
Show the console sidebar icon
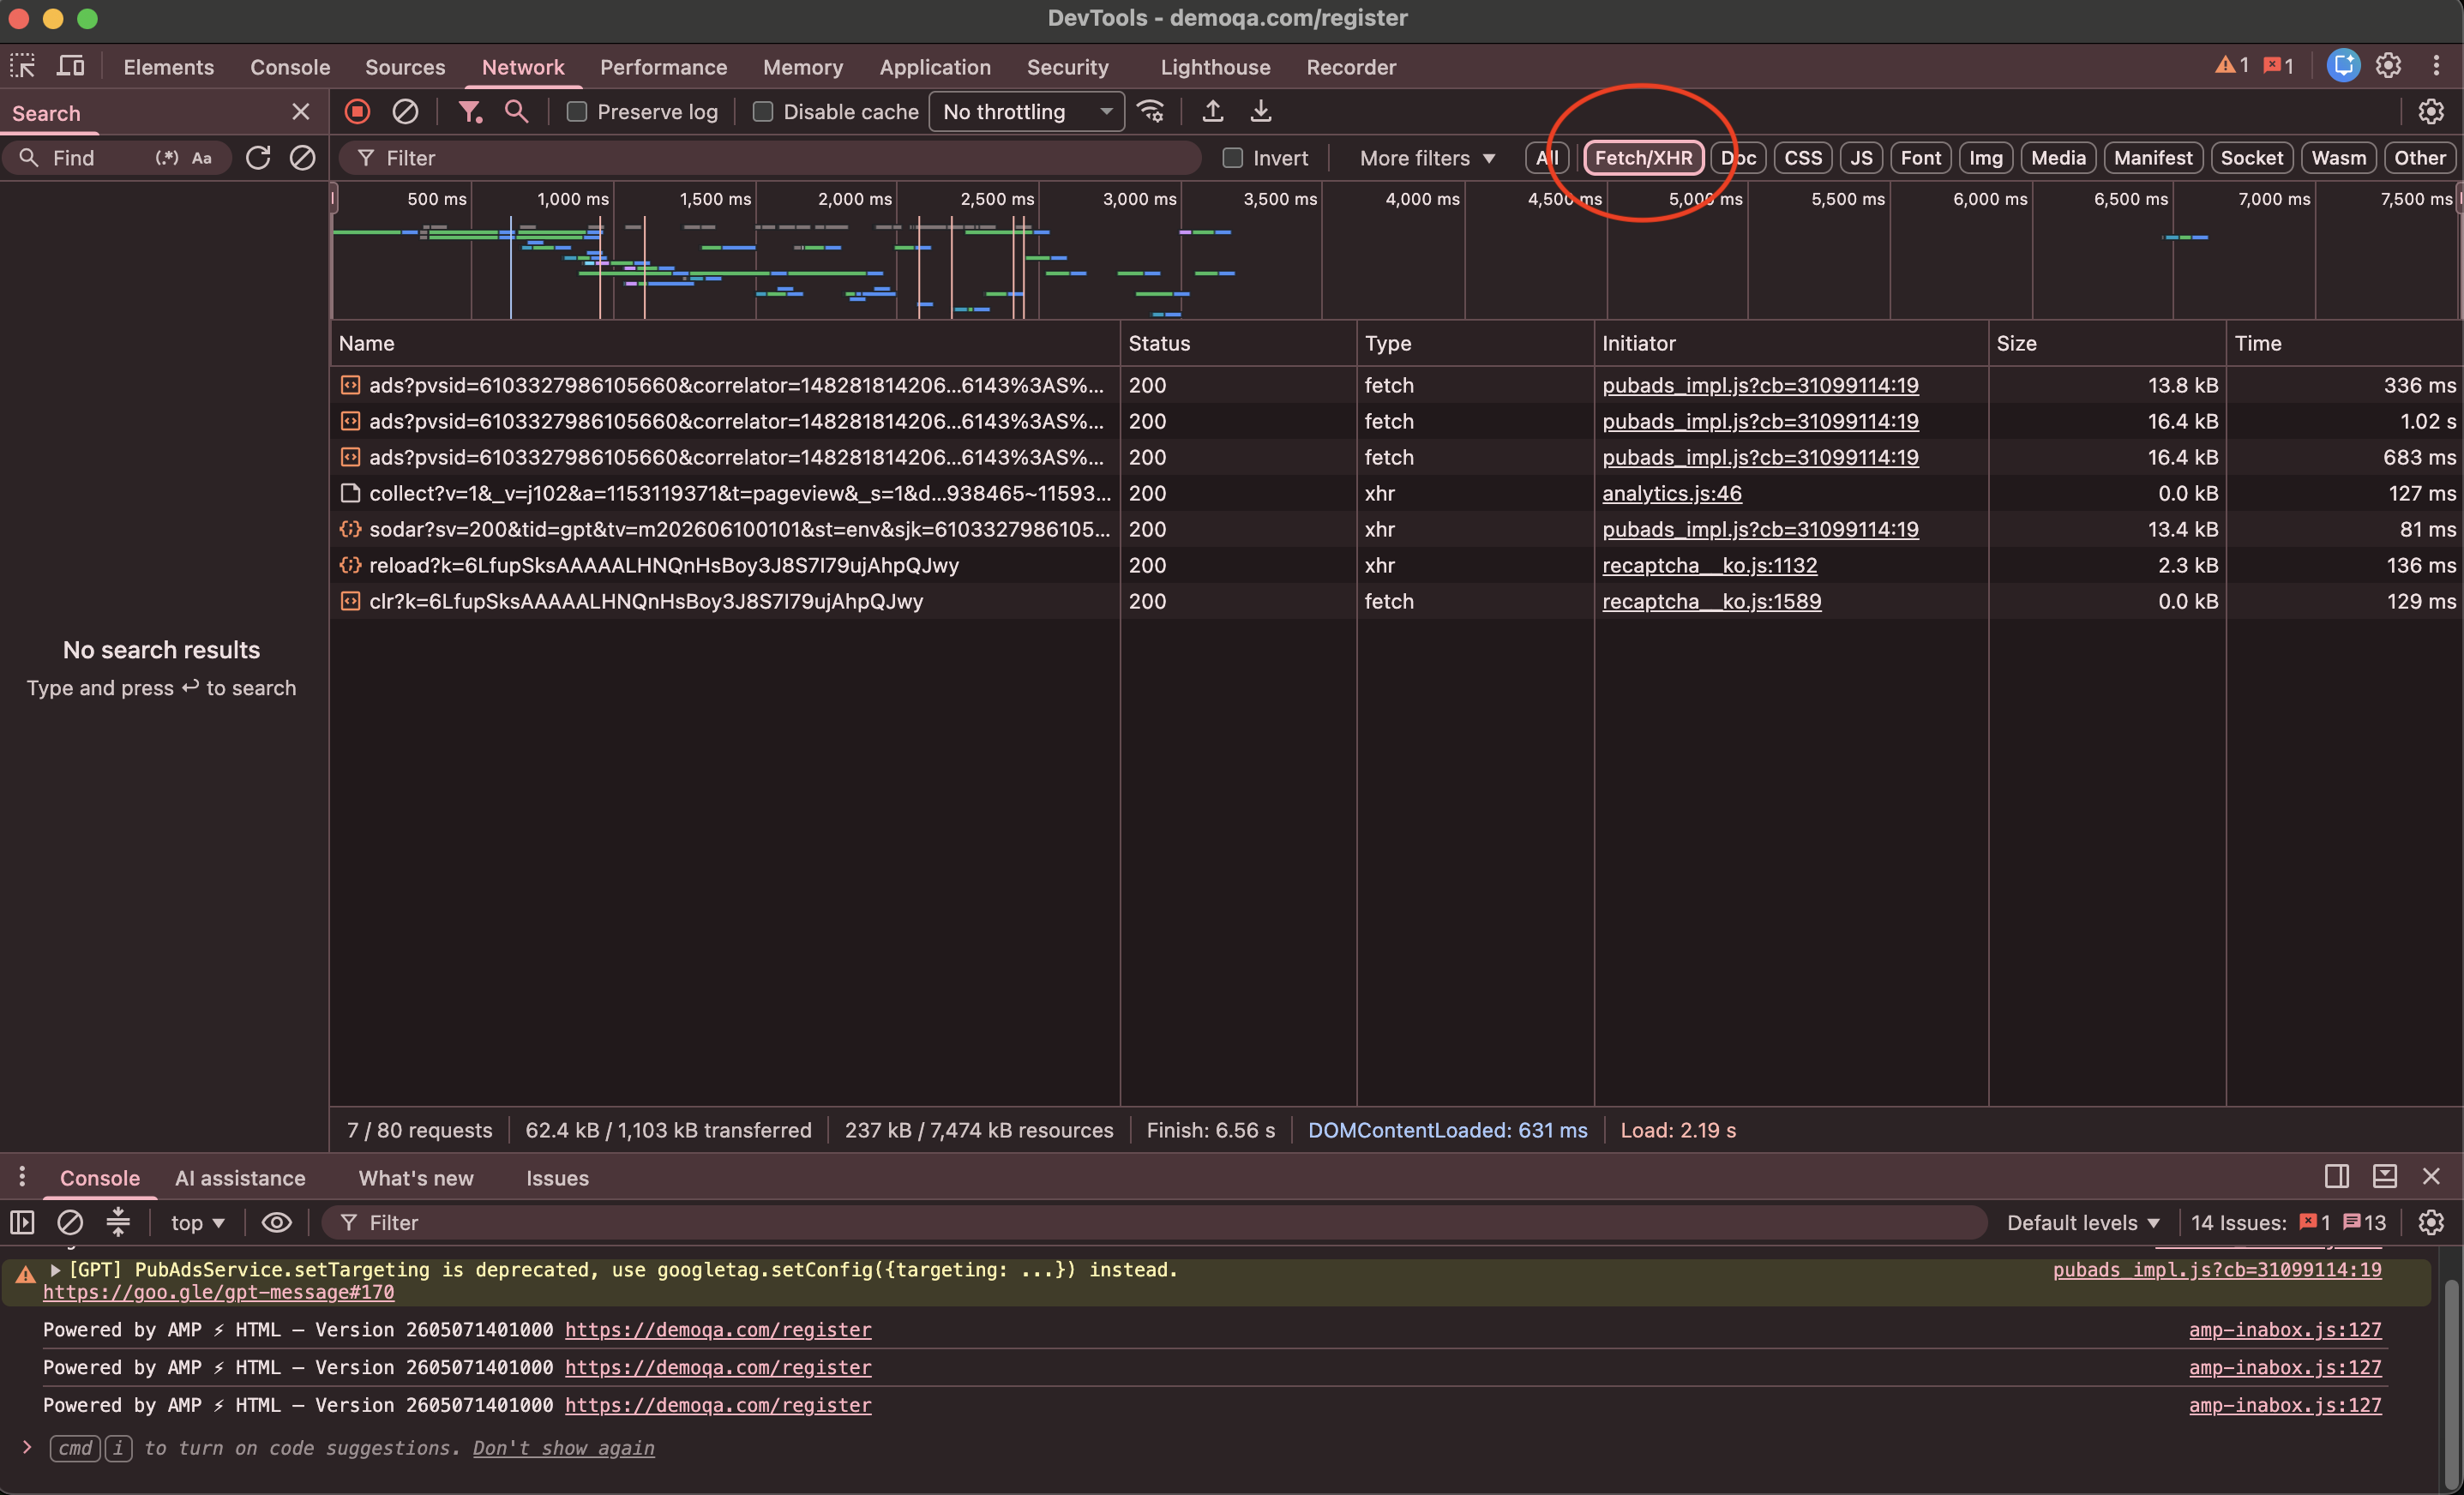coord(22,1222)
